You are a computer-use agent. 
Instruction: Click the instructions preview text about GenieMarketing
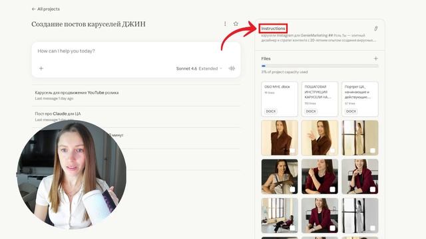click(318, 38)
